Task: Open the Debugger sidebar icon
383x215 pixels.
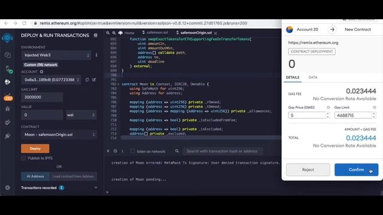Action: [8, 109]
